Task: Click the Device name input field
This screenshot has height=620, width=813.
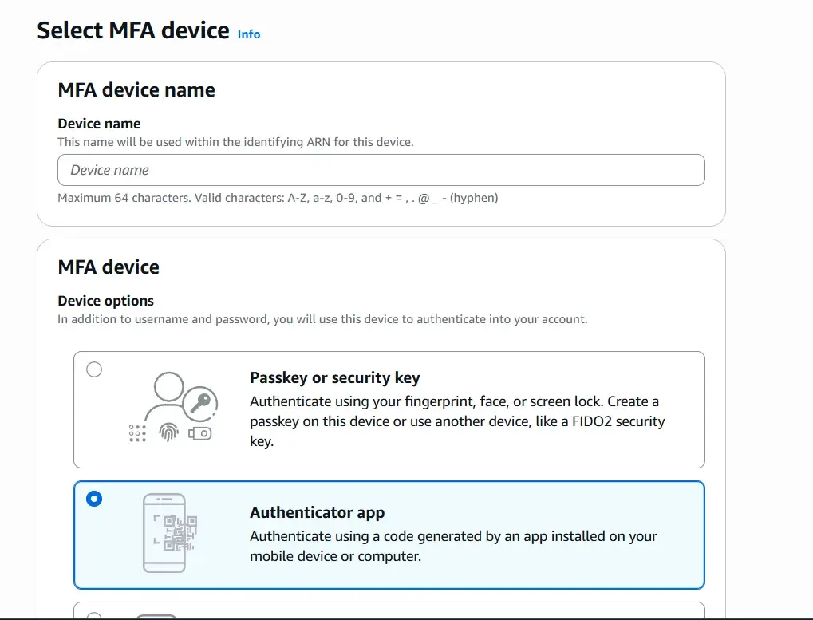Action: tap(381, 169)
